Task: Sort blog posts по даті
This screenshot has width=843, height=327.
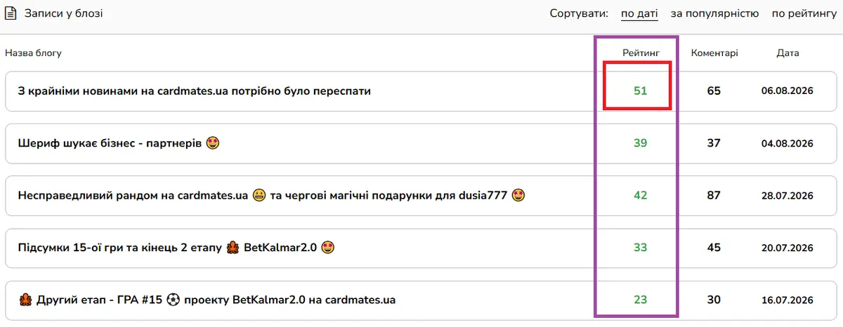Action: [640, 13]
